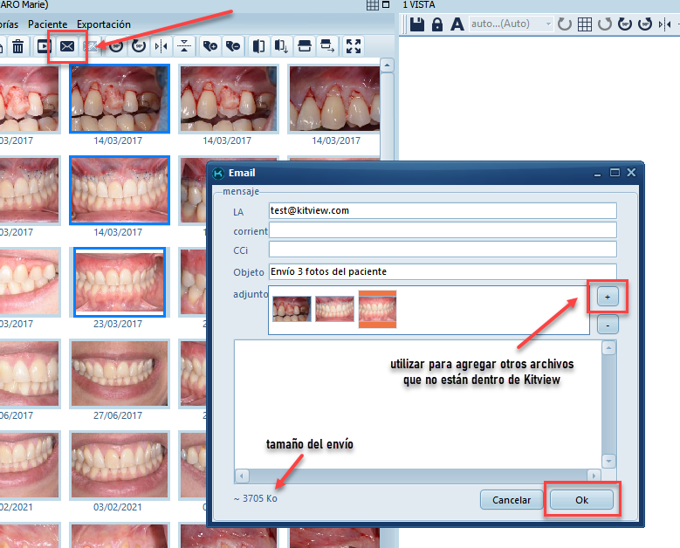
Task: Click the Objeto subject input field
Action: [x=443, y=271]
